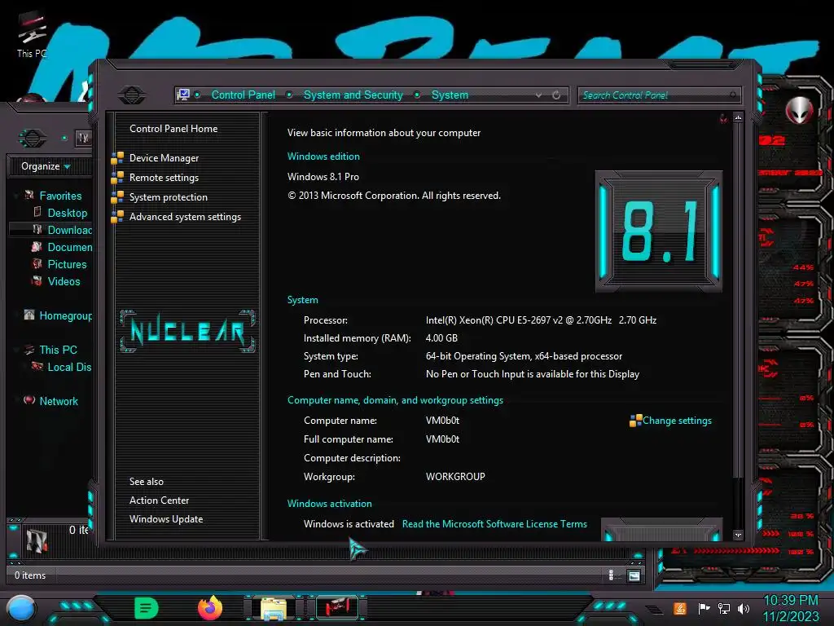This screenshot has height=626, width=834.
Task: Select Local Disk in Explorer tree
Action: [x=69, y=367]
